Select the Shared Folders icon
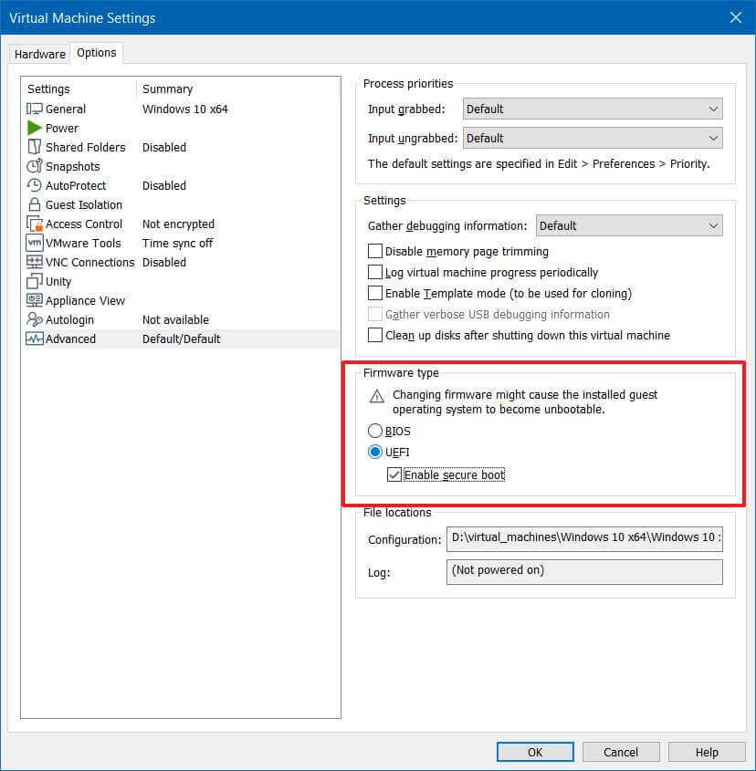Screen dimensions: 756x771 (35, 147)
